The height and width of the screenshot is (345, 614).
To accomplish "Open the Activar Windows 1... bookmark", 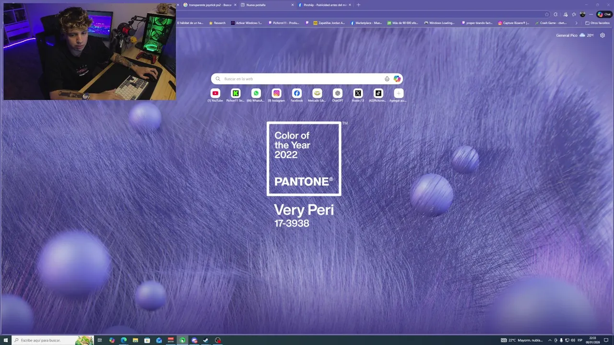I will click(x=247, y=23).
